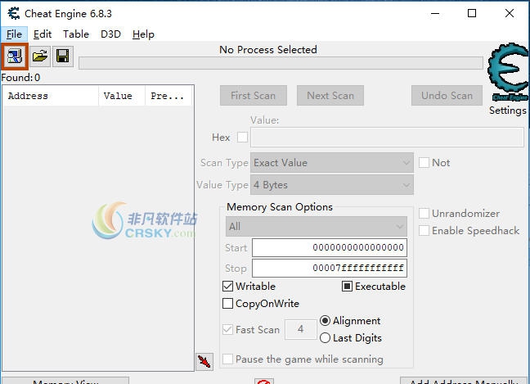Select the Alignment radio button

pos(325,321)
